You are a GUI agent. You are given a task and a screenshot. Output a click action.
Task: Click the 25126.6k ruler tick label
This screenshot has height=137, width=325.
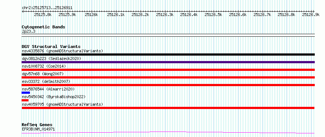point(238,15)
